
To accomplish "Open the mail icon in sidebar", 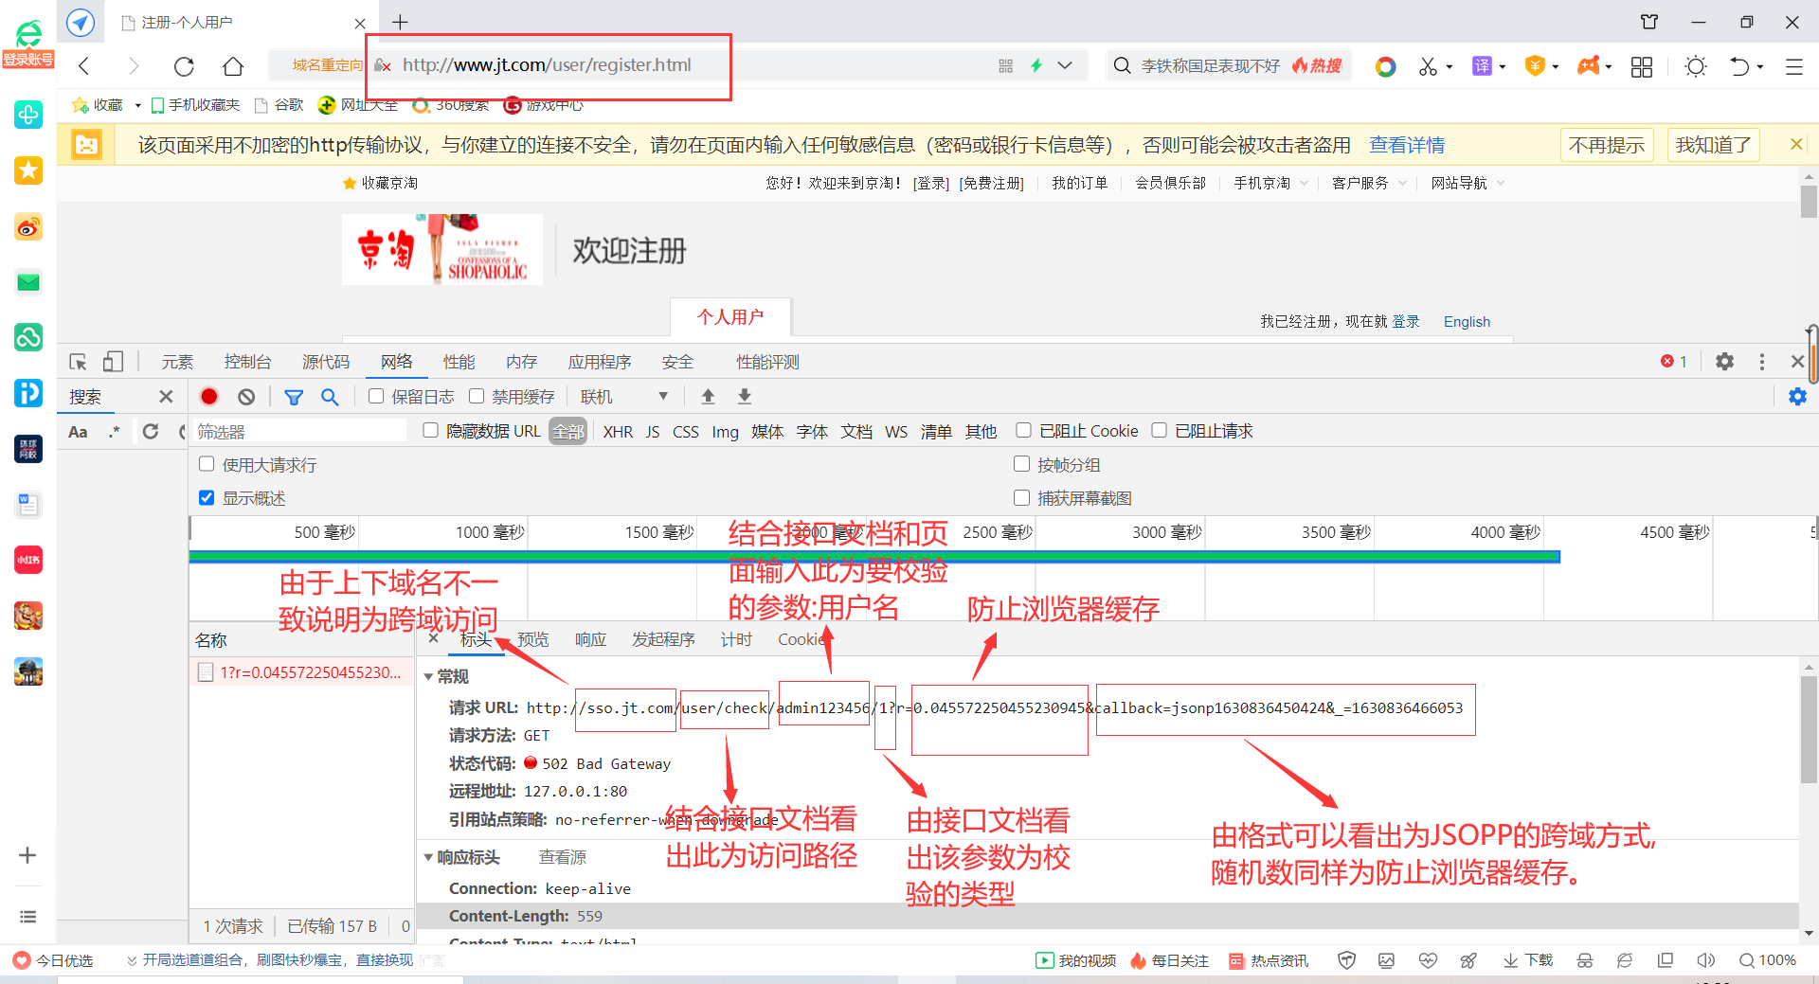I will pyautogui.click(x=28, y=282).
